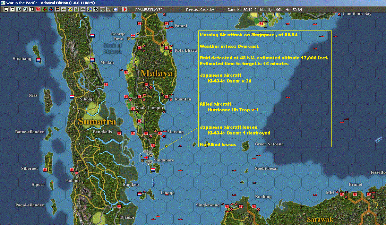Select the Dutch flag base at Medan
The image size is (386, 225).
[92, 60]
